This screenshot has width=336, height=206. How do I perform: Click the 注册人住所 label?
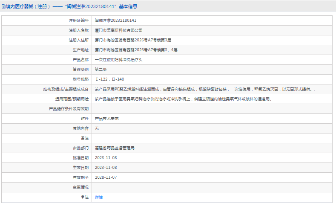tap(79, 40)
